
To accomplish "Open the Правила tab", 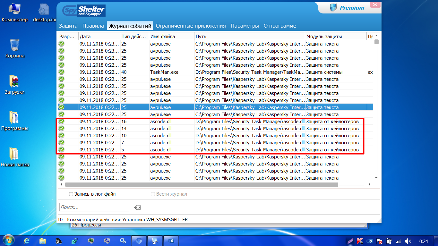I will point(93,26).
